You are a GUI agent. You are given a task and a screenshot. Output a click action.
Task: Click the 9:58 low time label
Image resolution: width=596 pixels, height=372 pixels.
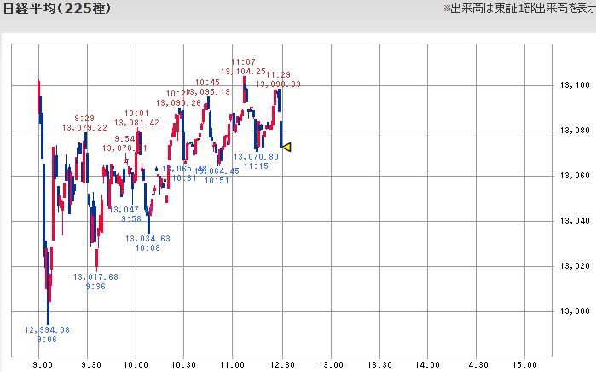131,219
